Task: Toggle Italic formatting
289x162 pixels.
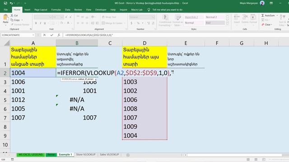Action: click(40, 23)
